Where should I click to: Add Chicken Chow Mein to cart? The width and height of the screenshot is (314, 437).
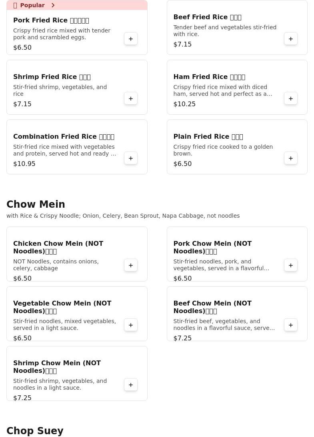click(131, 265)
